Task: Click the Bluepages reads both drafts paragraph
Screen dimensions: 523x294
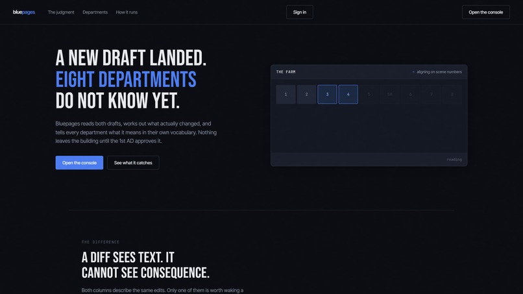Action: click(136, 132)
